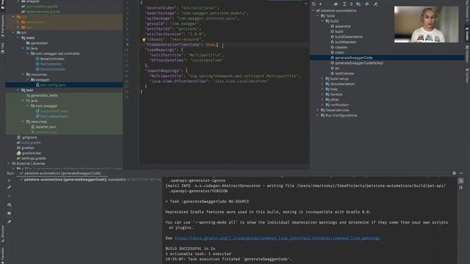The height and width of the screenshot is (264, 470).
Task: Click 'BUILD SUCCESSFUL in 2s' console line
Action: point(190,249)
